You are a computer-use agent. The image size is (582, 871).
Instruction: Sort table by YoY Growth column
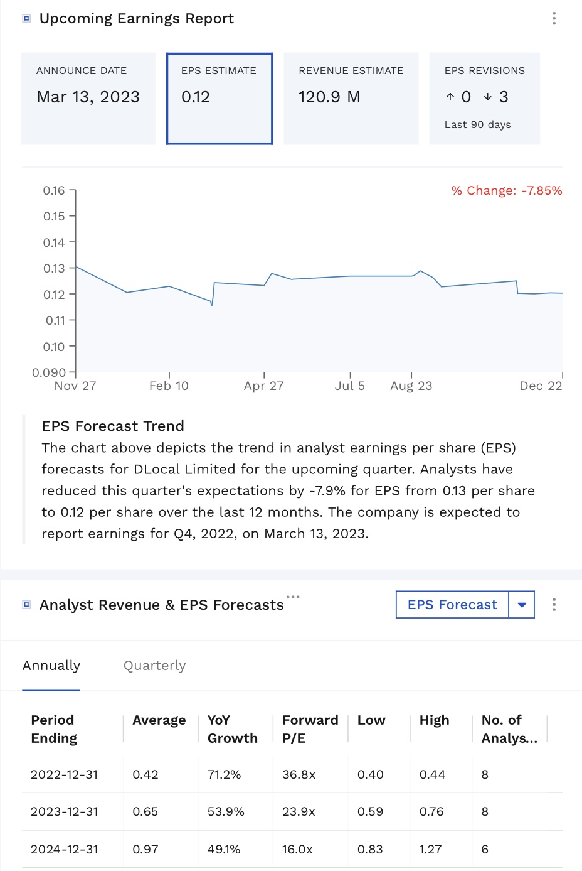coord(233,729)
